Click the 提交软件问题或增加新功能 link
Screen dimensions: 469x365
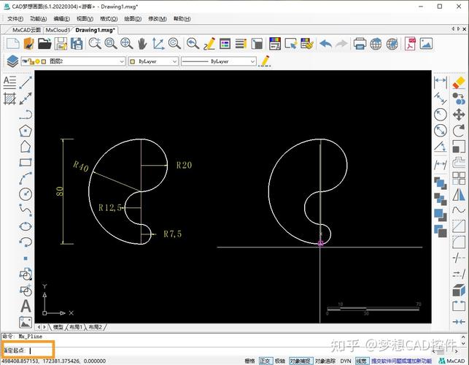point(400,361)
